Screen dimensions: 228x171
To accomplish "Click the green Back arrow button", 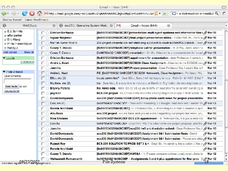I will [x=4, y=14].
